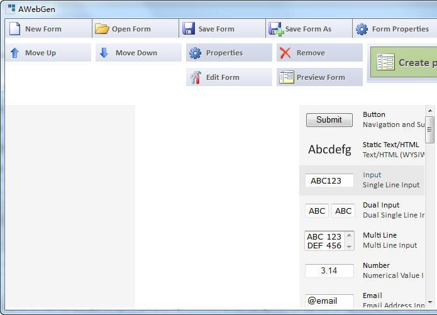
Task: Click the element list scrollbar up arrow
Action: (x=430, y=111)
